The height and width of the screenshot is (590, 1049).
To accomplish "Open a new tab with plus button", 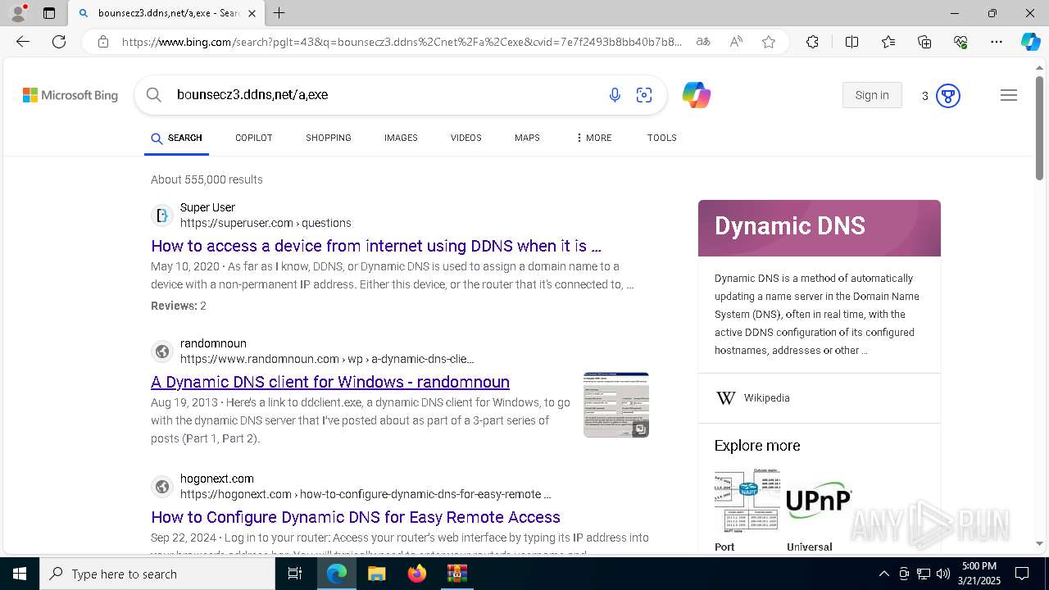I will [x=279, y=13].
